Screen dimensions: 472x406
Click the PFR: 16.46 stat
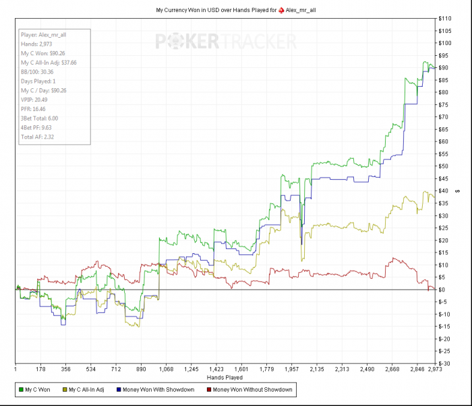[33, 109]
